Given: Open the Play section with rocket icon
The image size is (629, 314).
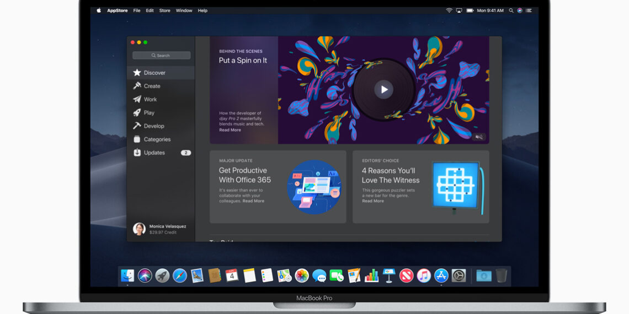Looking at the screenshot, I should click(149, 112).
